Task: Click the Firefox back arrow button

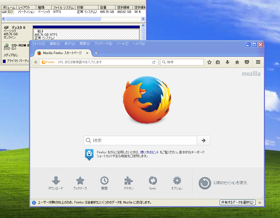Action: click(x=36, y=62)
